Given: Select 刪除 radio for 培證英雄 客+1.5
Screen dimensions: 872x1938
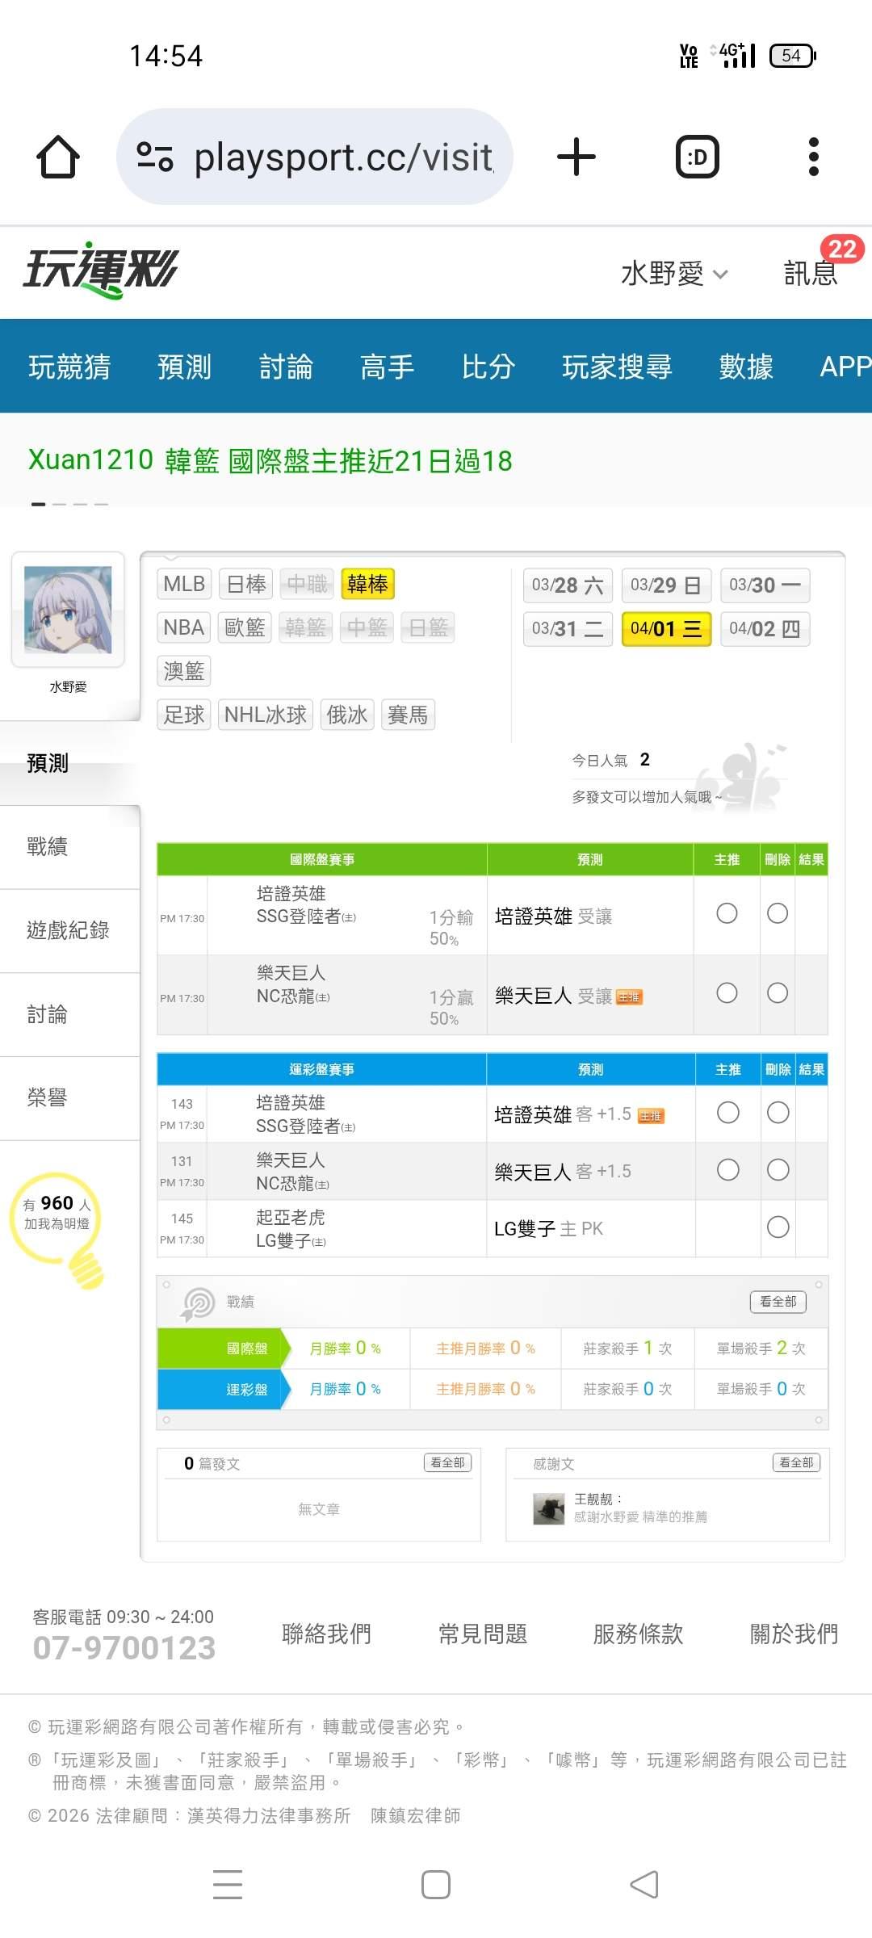Looking at the screenshot, I should click(778, 1113).
